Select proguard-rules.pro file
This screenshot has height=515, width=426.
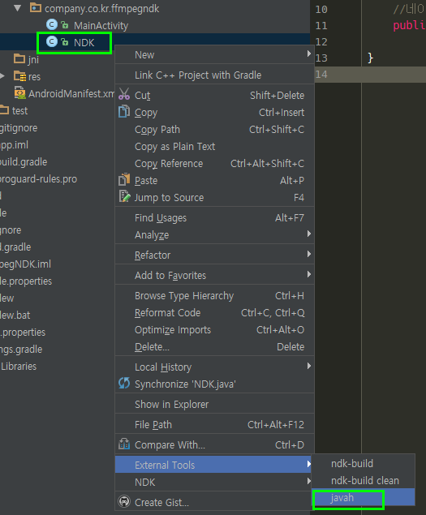click(38, 178)
